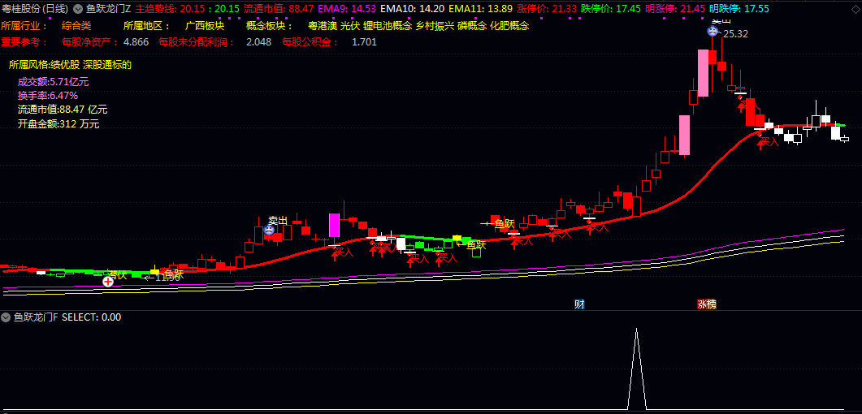
Task: Click the 综合类 industry value
Action: (x=76, y=26)
